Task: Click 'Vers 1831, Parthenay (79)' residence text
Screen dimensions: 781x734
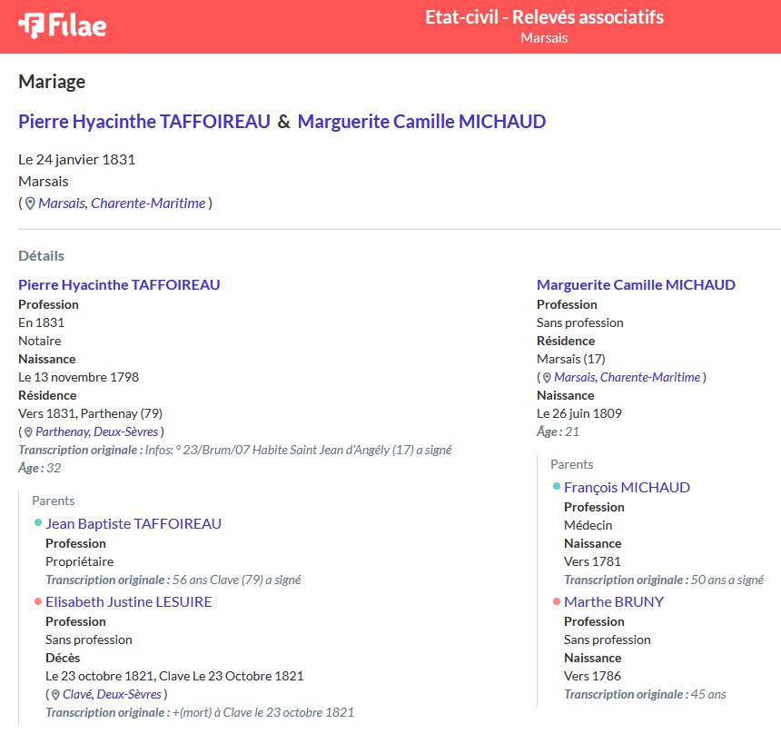Action: 90,414
